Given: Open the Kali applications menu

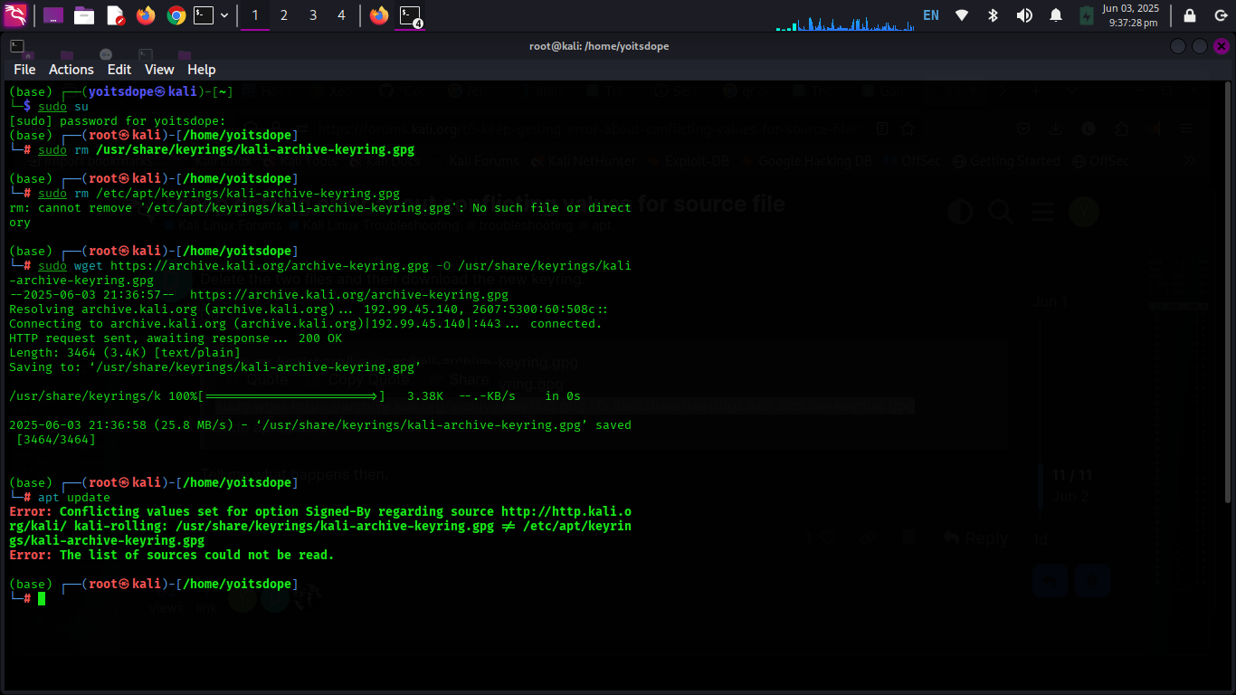Looking at the screenshot, I should 16,15.
